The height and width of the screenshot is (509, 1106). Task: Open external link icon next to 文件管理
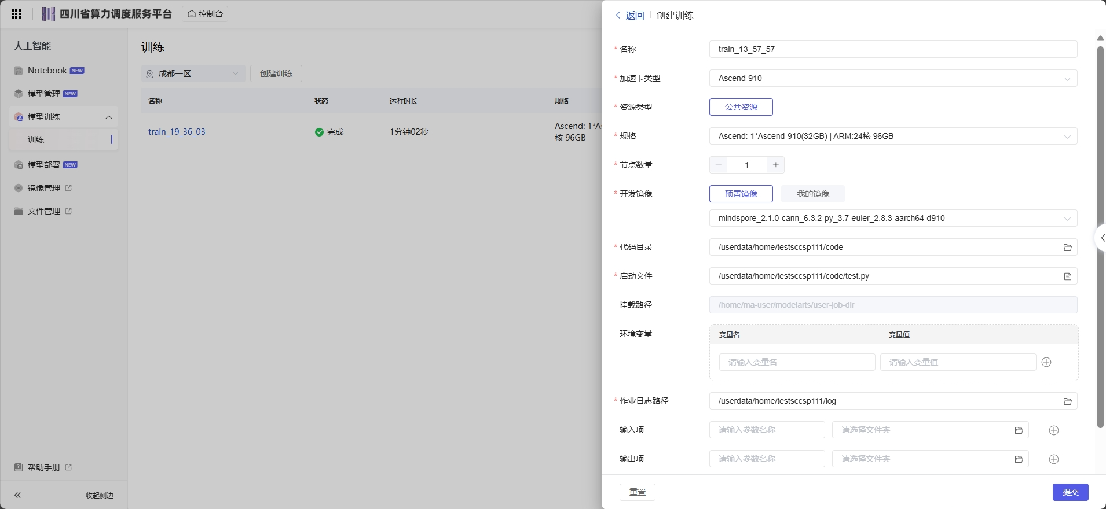pyautogui.click(x=68, y=211)
